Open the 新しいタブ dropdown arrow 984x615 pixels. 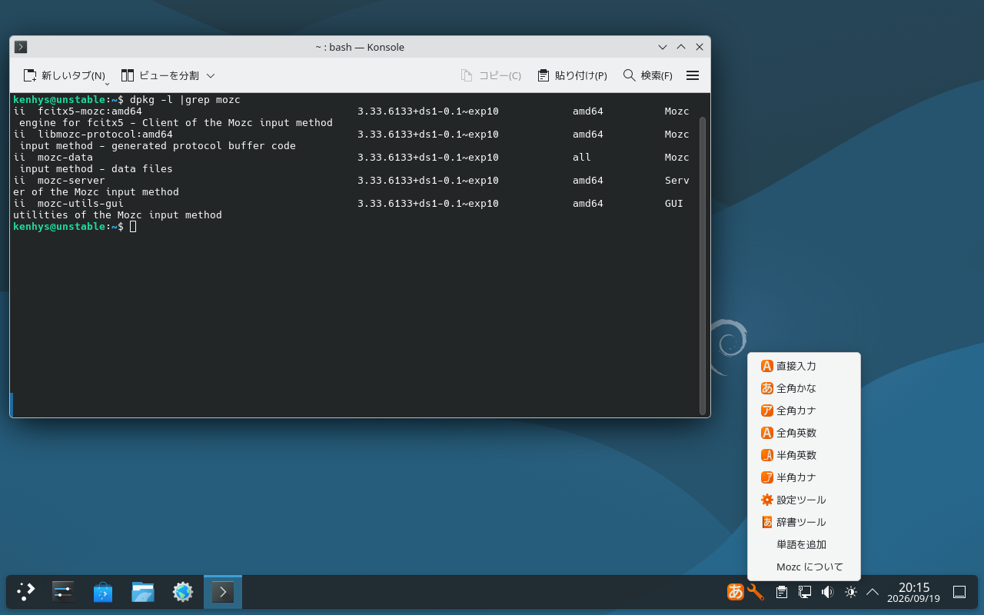(107, 82)
